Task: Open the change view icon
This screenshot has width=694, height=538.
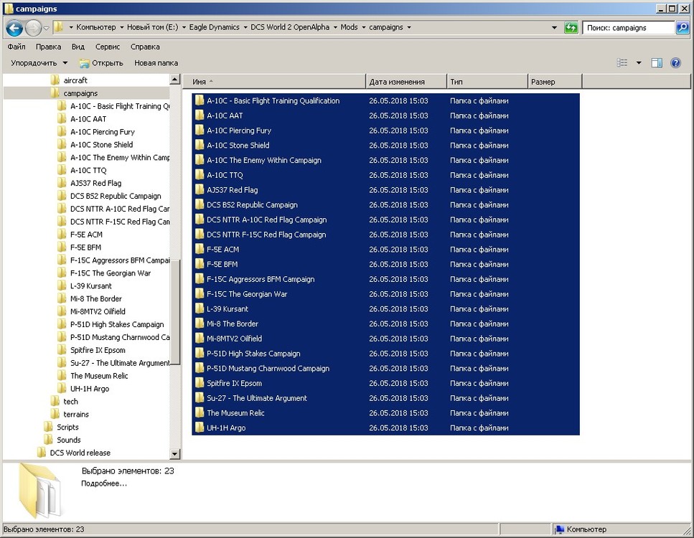Action: (622, 63)
